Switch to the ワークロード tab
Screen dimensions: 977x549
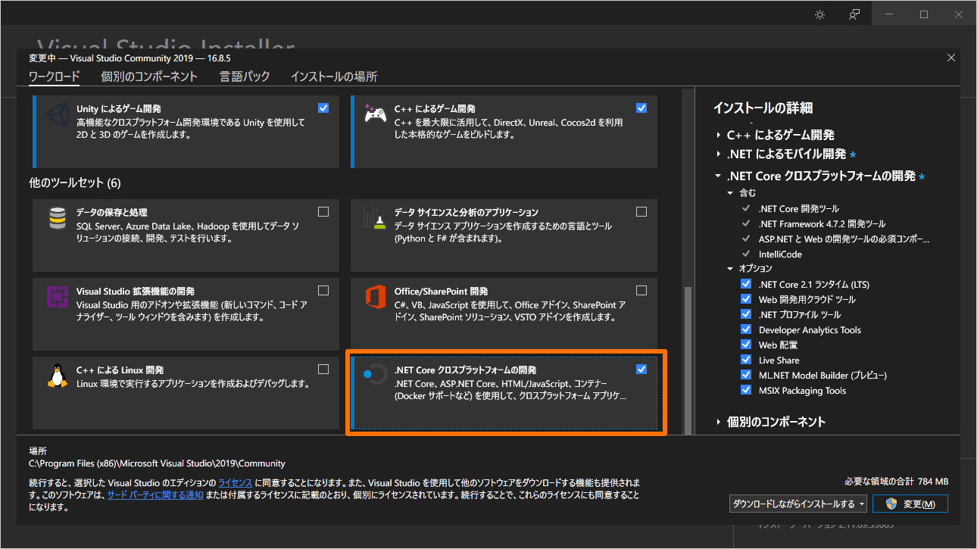(x=54, y=76)
